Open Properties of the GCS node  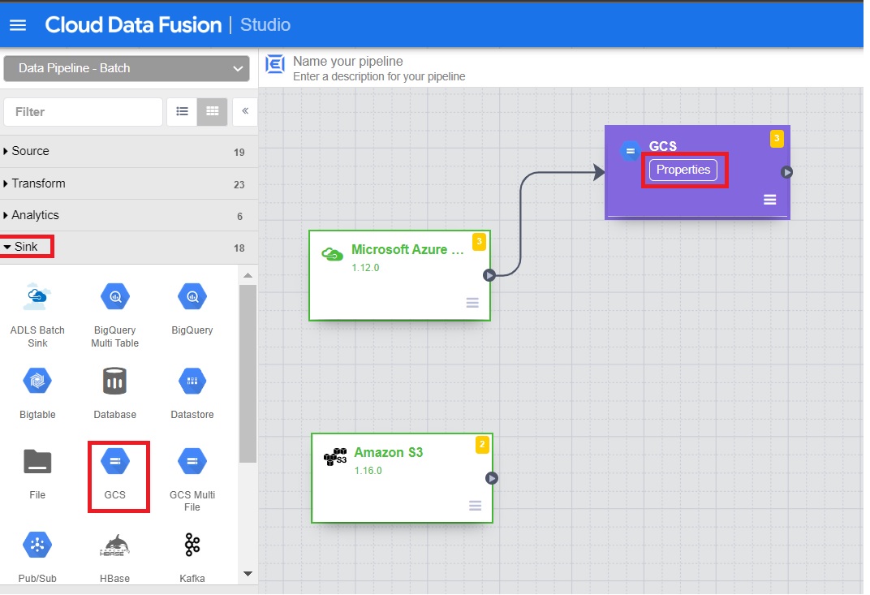pos(683,170)
